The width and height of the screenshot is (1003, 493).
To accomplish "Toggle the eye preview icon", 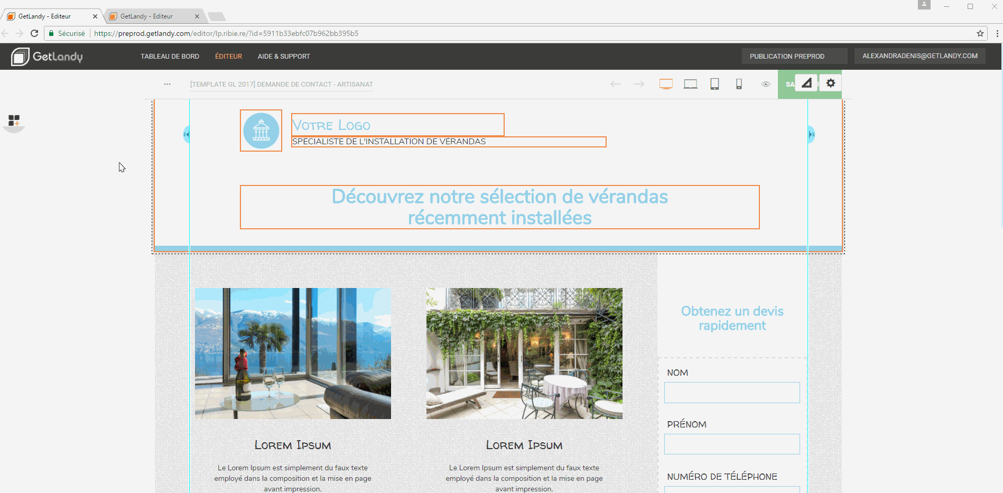I will [x=766, y=84].
